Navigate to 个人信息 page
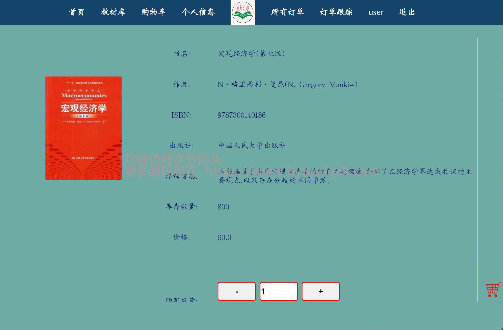The image size is (503, 330). (198, 12)
